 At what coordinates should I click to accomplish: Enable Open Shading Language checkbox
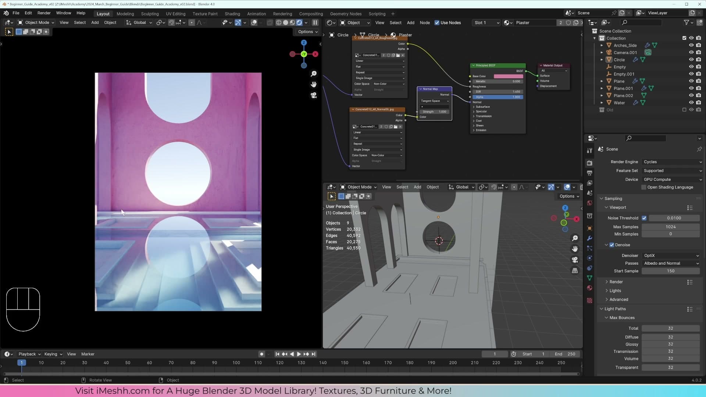coord(644,187)
